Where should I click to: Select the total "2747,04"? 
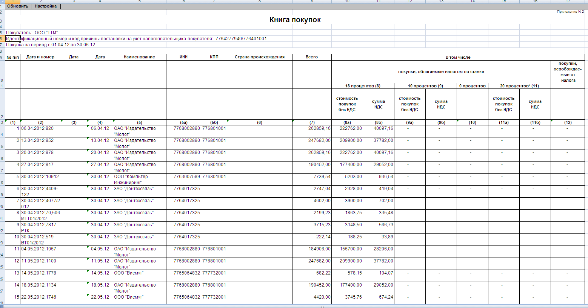click(312, 192)
